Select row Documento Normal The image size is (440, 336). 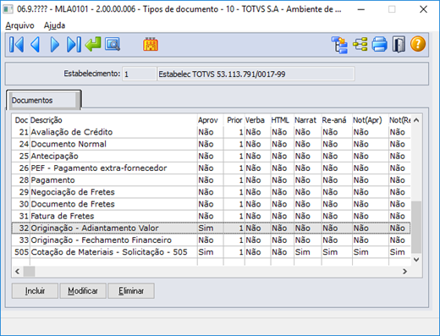click(211, 144)
